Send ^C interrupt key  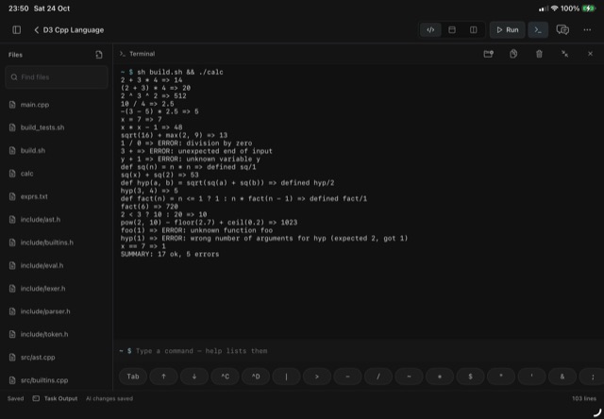(225, 377)
